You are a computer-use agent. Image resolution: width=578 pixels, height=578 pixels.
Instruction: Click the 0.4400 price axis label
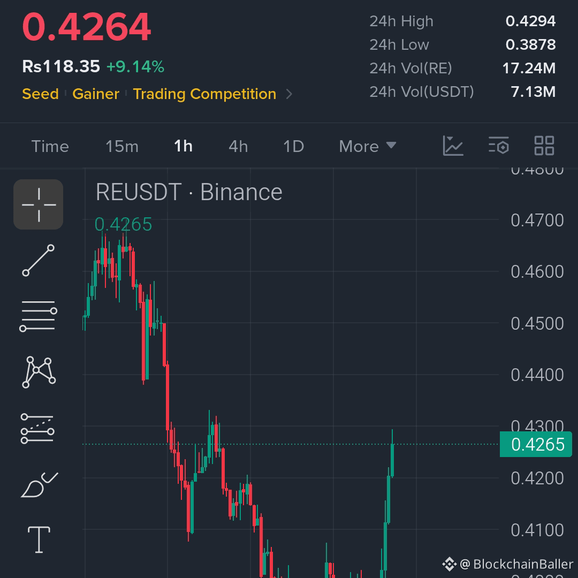[537, 375]
